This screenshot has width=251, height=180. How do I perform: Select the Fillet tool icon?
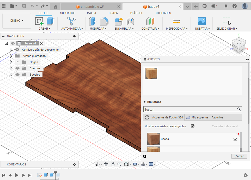(x=104, y=21)
